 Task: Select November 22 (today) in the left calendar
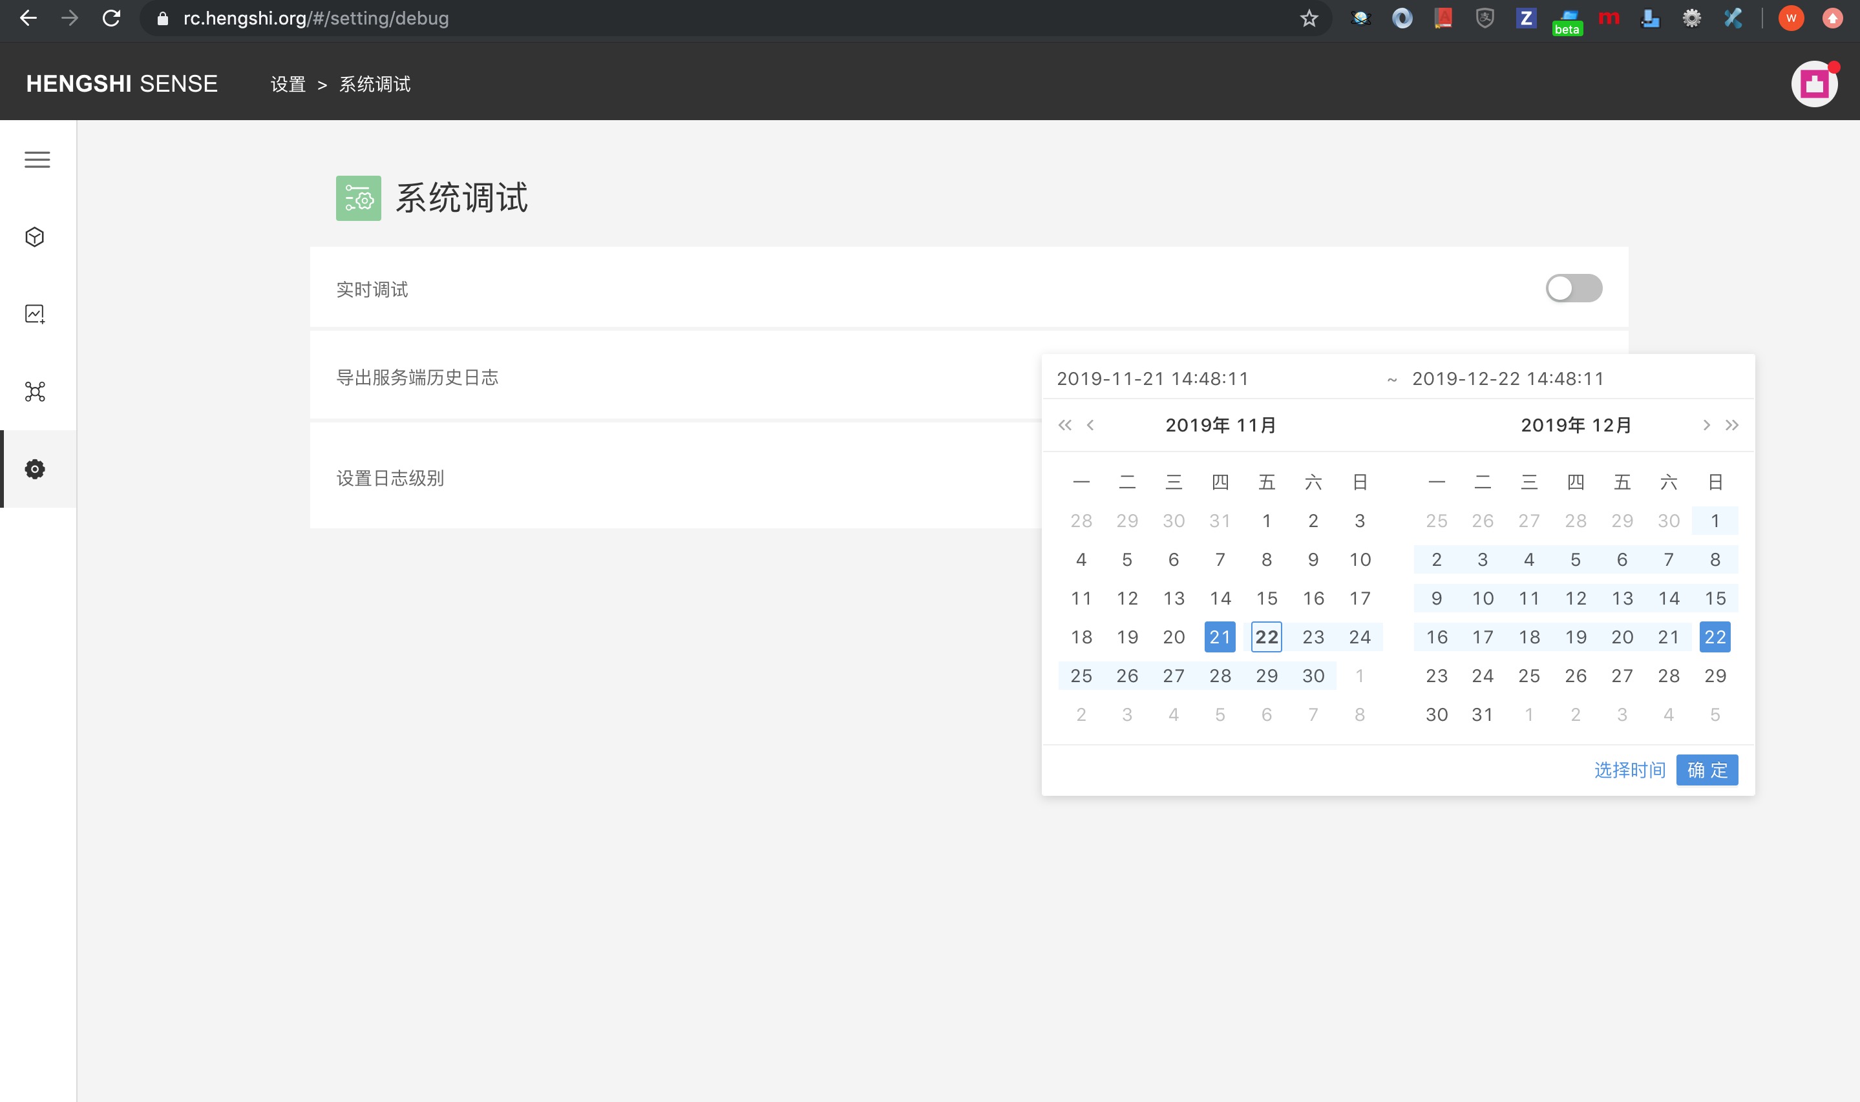(1267, 637)
